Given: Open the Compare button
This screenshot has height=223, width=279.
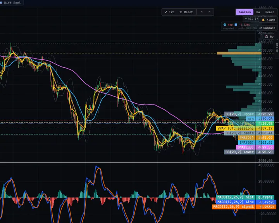Looking at the screenshot, I should click(x=267, y=28).
